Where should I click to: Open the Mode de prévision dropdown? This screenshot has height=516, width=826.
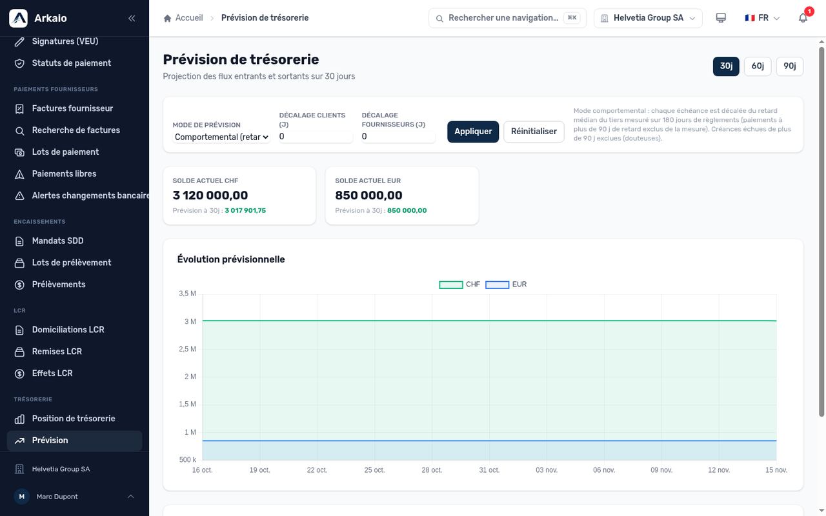click(221, 137)
